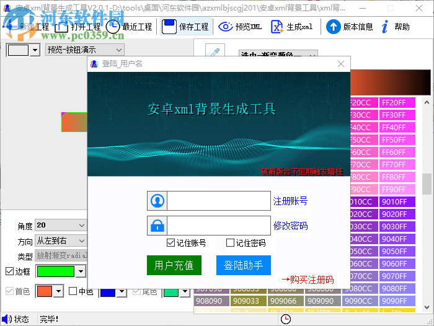Select the 909090 color swatch
The height and width of the screenshot is (326, 434).
pyautogui.click(x=323, y=301)
